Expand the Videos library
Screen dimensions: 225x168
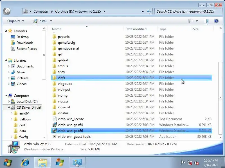(9, 84)
